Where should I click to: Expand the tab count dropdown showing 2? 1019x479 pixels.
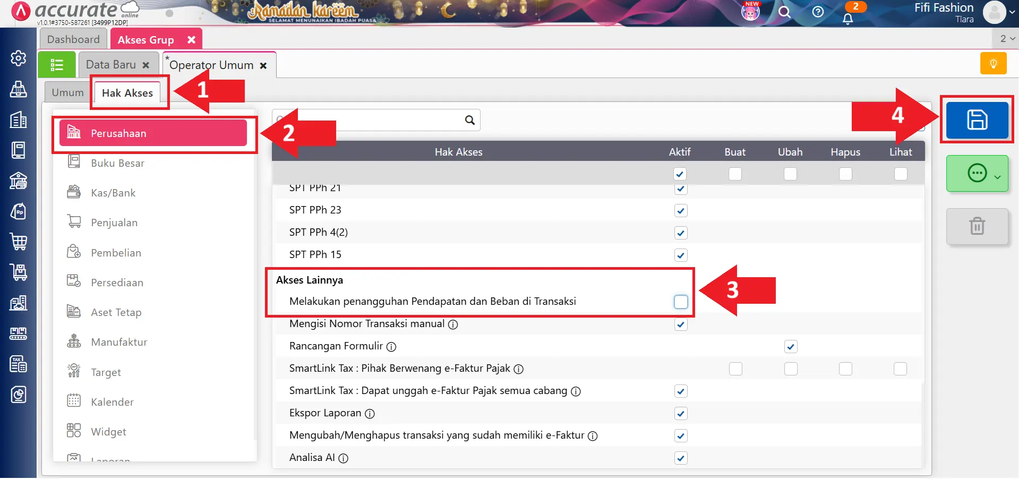pos(1007,39)
